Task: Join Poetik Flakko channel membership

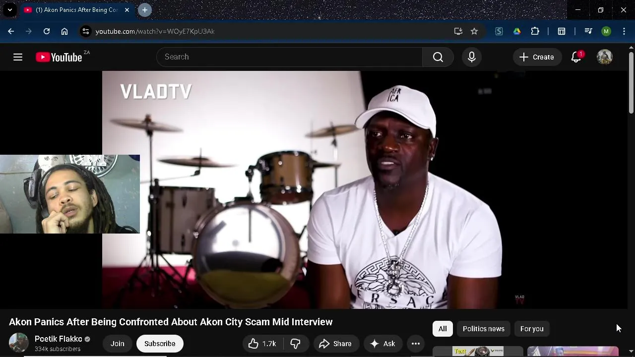Action: (x=118, y=344)
